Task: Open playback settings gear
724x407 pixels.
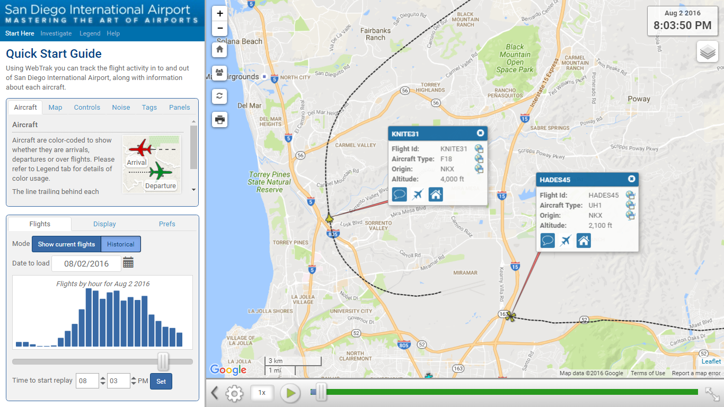Action: pyautogui.click(x=234, y=393)
